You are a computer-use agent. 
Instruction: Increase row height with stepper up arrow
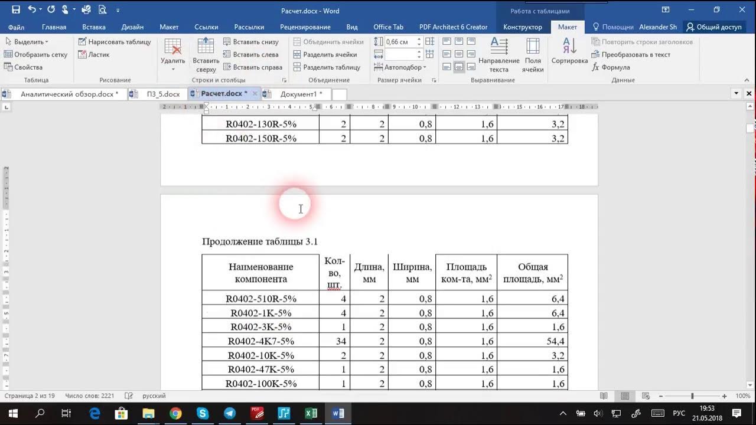click(419, 40)
